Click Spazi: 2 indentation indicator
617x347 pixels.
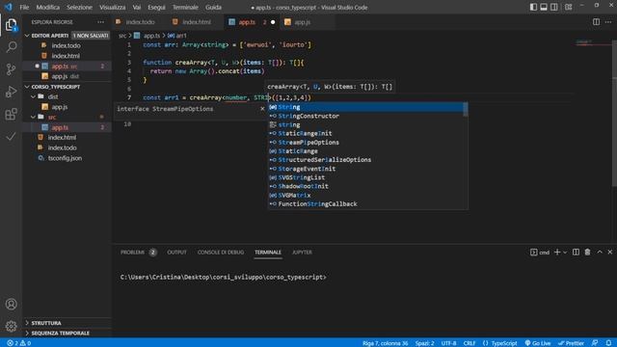pyautogui.click(x=424, y=343)
